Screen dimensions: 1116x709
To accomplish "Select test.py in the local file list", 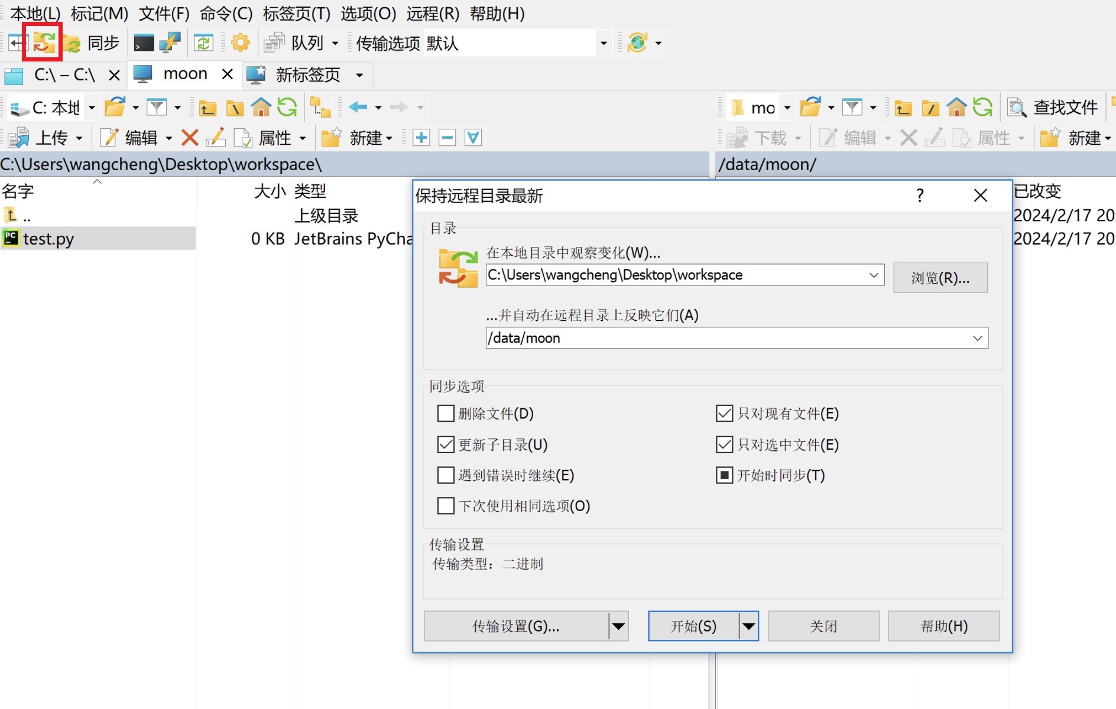I will pyautogui.click(x=98, y=239).
